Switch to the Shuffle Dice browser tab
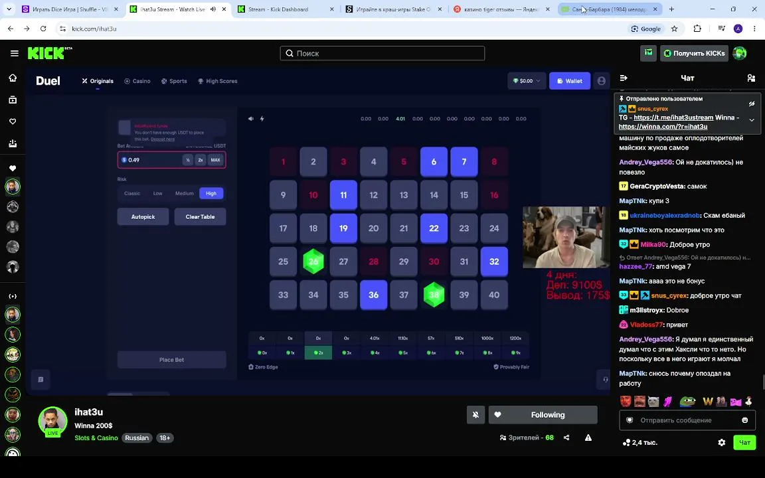This screenshot has height=478, width=765. pyautogui.click(x=70, y=9)
